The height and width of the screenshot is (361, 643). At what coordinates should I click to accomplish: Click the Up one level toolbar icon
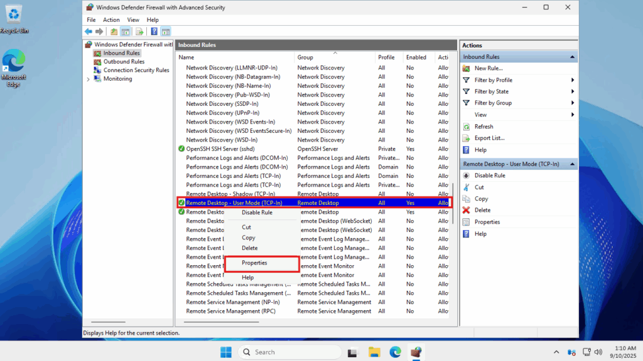point(114,31)
